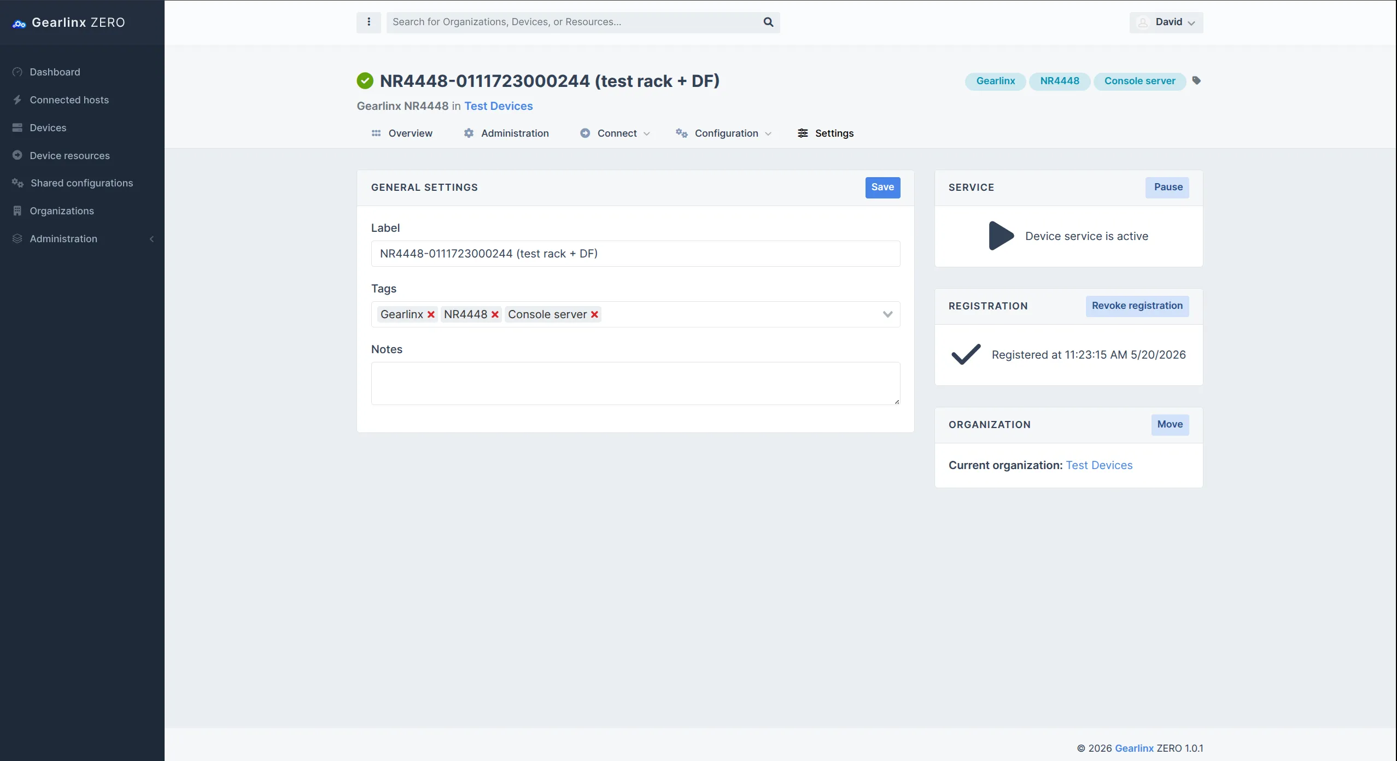Pause the device service
This screenshot has width=1397, height=761.
click(x=1168, y=188)
